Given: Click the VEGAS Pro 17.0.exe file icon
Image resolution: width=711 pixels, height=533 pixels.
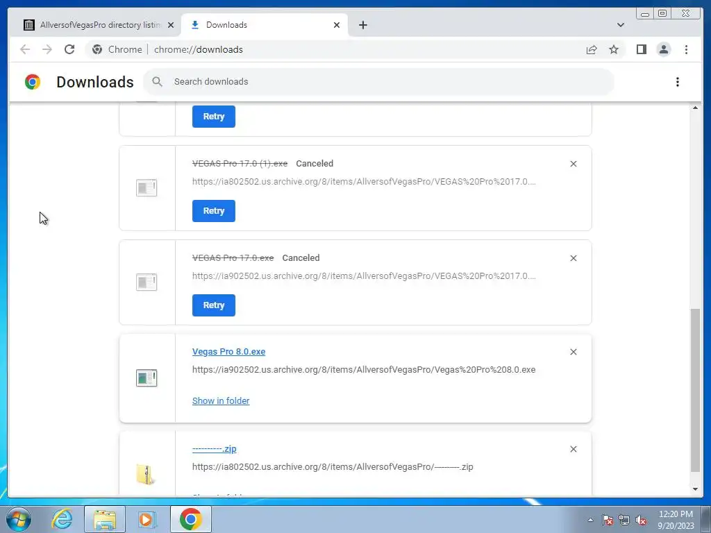Looking at the screenshot, I should tap(147, 282).
